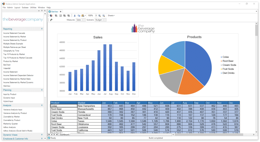Close the left navigation panel
Viewport: 260px width, 142px height.
45,11
